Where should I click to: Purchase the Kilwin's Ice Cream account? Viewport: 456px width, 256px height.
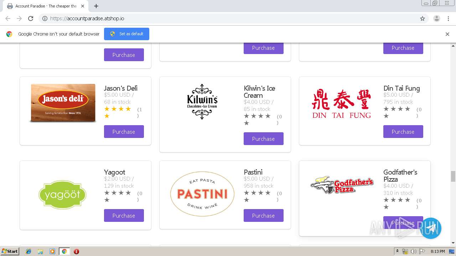[x=264, y=139]
